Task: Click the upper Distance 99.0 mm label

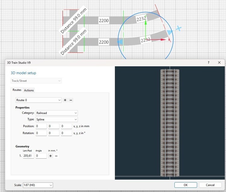Action: tap(73, 20)
